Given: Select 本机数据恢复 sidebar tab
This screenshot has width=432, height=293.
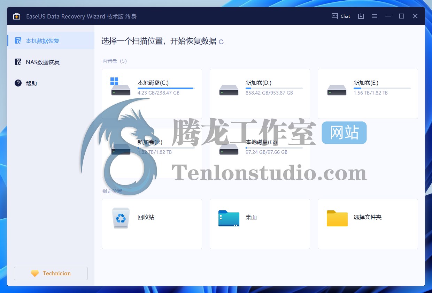Looking at the screenshot, I should [51, 40].
